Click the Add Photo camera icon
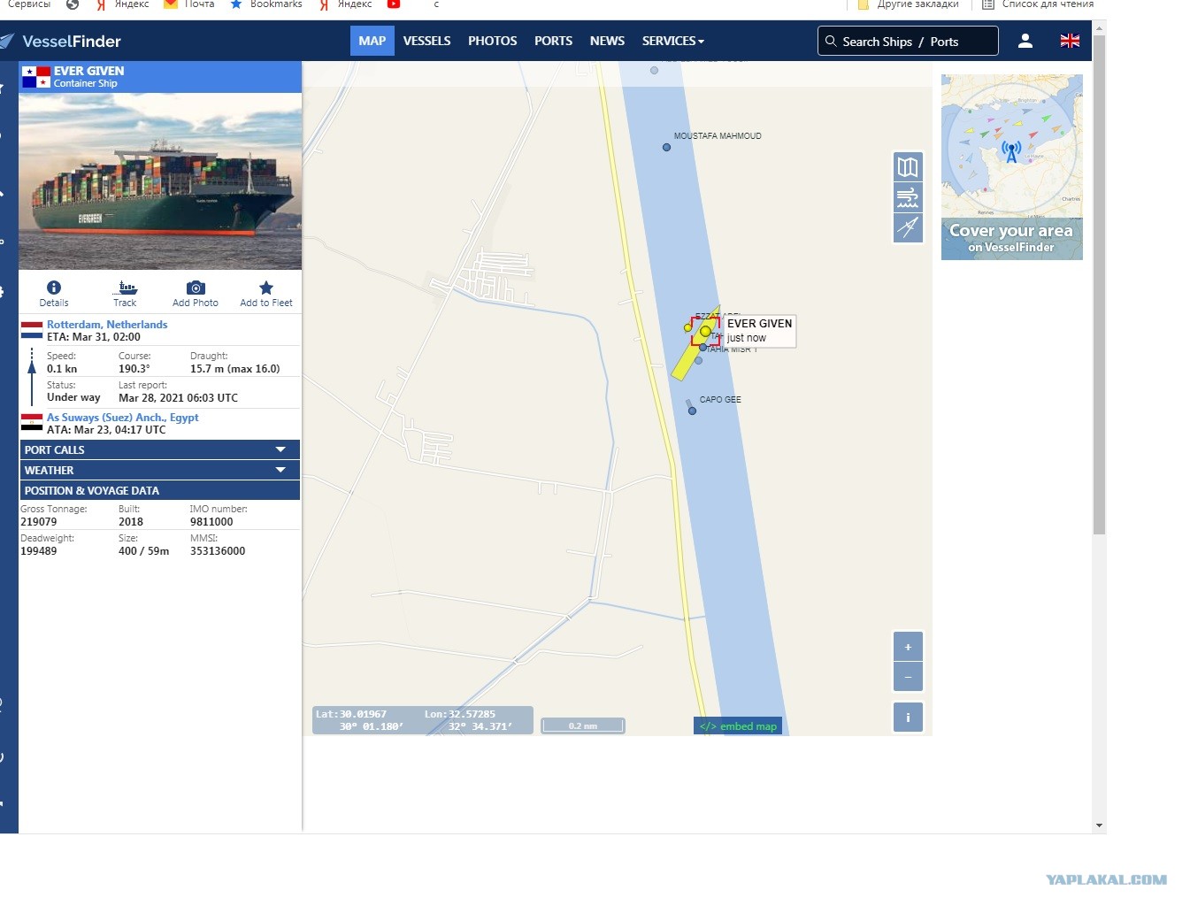 pyautogui.click(x=196, y=288)
